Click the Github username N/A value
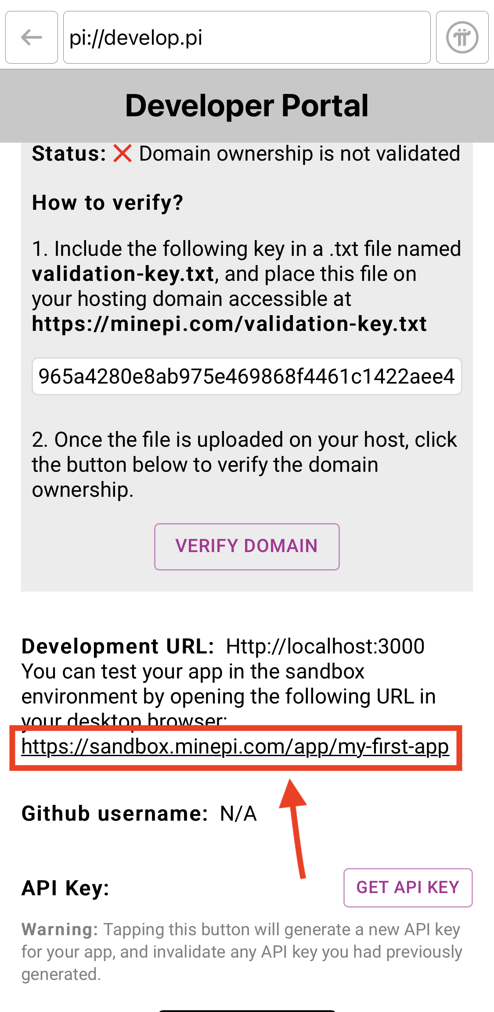Screen dimensions: 494x1012 238,814
